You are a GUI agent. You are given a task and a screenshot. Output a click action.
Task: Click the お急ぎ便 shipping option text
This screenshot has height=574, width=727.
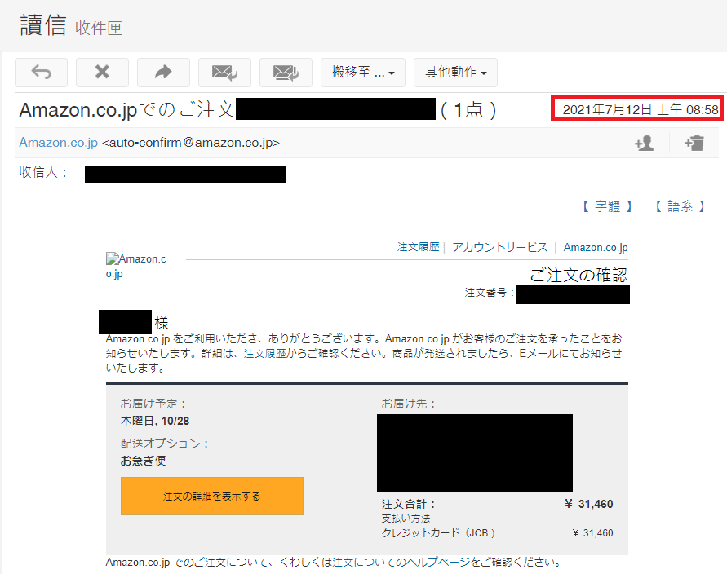point(144,461)
